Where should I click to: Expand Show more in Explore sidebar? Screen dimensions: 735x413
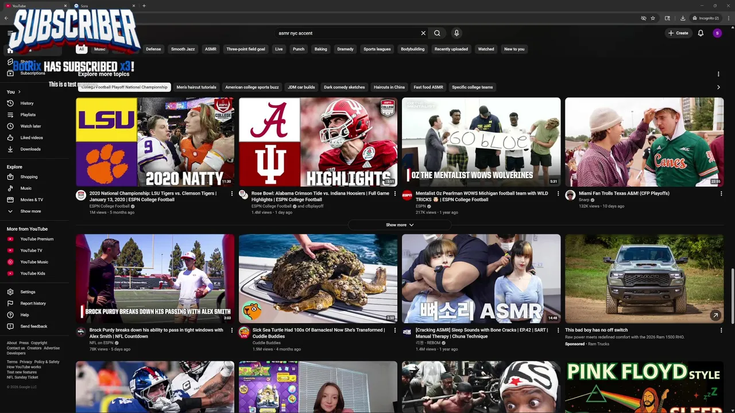tap(30, 211)
